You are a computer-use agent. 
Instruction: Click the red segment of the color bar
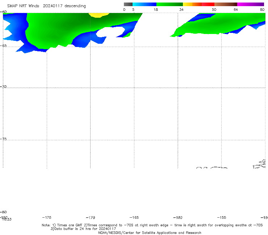[x=208, y=4]
